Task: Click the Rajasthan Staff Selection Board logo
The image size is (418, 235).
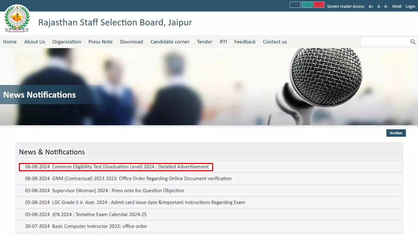Action: 17,18
